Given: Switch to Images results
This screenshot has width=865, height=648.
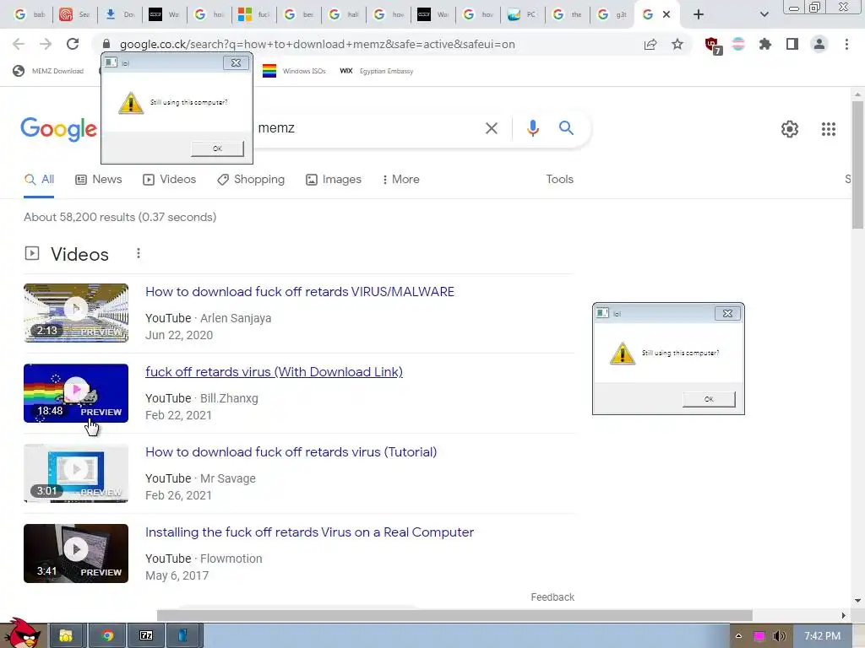Looking at the screenshot, I should pos(334,180).
